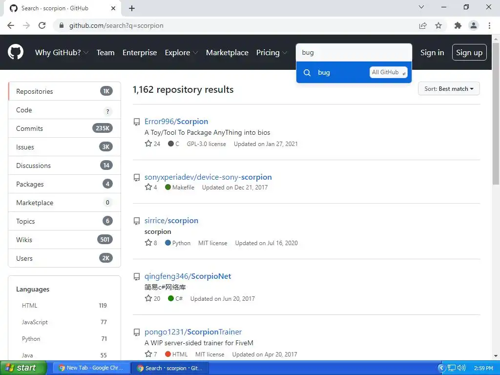Open the Marketplace nav link in header

tap(227, 53)
